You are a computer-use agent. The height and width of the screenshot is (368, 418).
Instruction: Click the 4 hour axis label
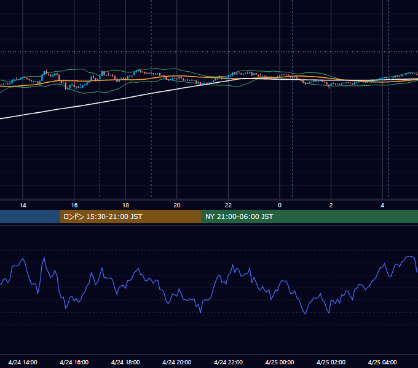tap(382, 205)
